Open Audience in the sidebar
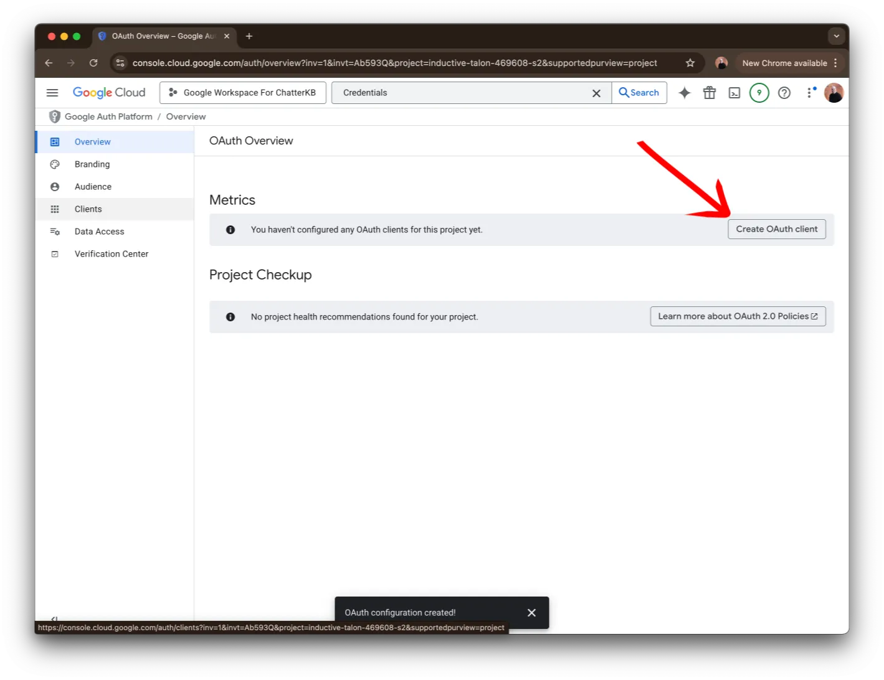Image resolution: width=884 pixels, height=680 pixels. [115, 187]
